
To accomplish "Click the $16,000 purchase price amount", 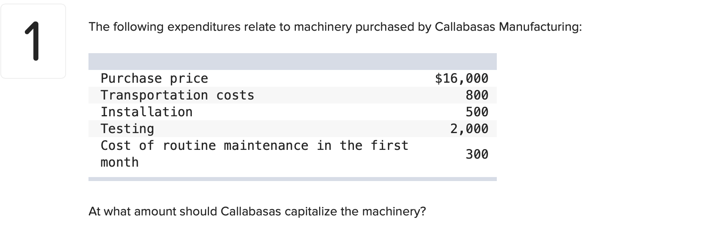I will coord(462,78).
